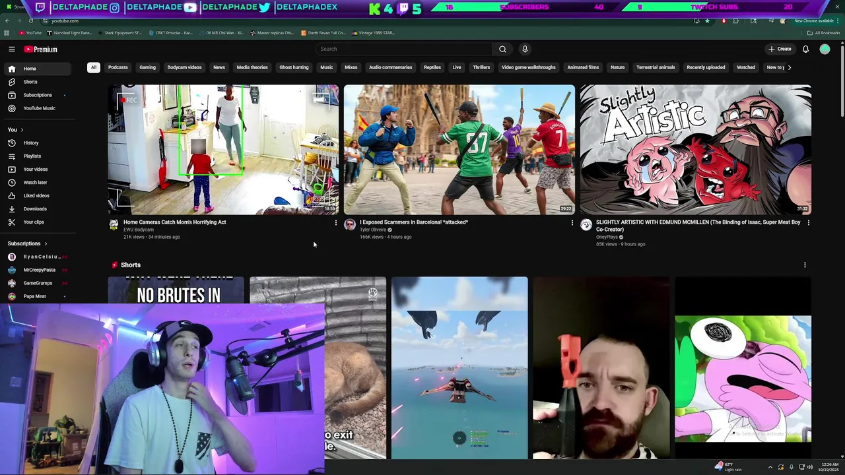Play Home Cameras bodycam thumbnail
Viewport: 845px width, 475px height.
(x=223, y=150)
